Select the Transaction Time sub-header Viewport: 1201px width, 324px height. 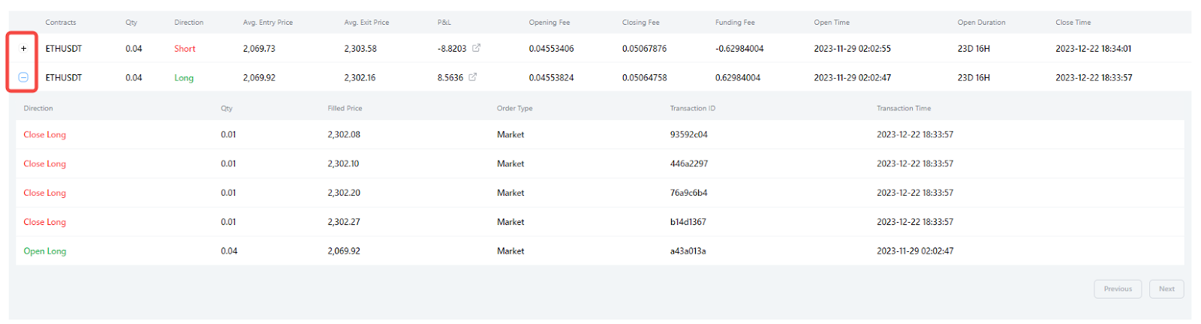904,109
